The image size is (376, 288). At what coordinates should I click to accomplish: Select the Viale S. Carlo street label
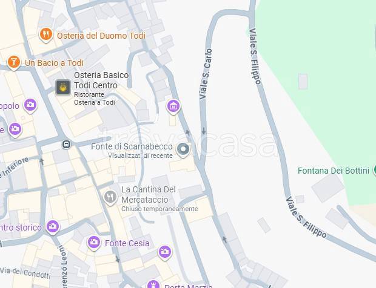(206, 74)
